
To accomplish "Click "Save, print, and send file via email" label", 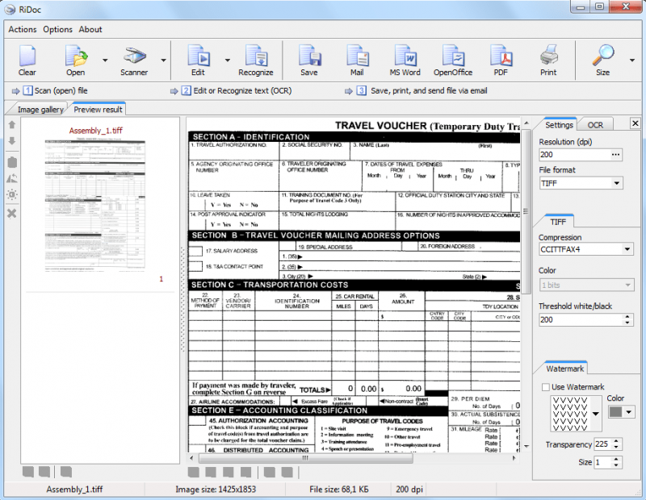I will tap(429, 90).
